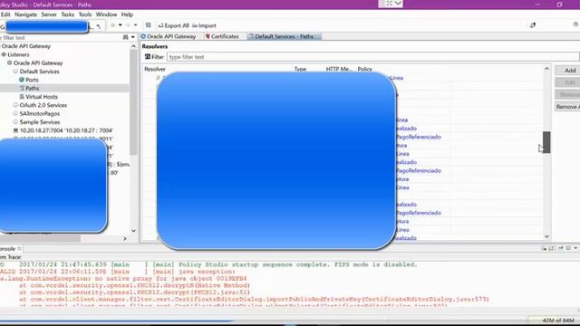Click the tree horizontal scroll-right arrow
Screen dimensions: 580x326
(x=125, y=239)
